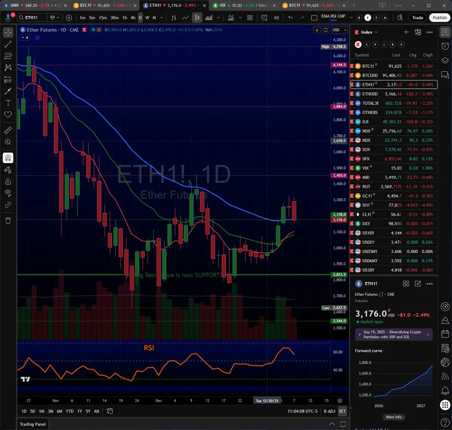
Task: Toggle magnet mode on left toolbar
Action: click(8, 158)
